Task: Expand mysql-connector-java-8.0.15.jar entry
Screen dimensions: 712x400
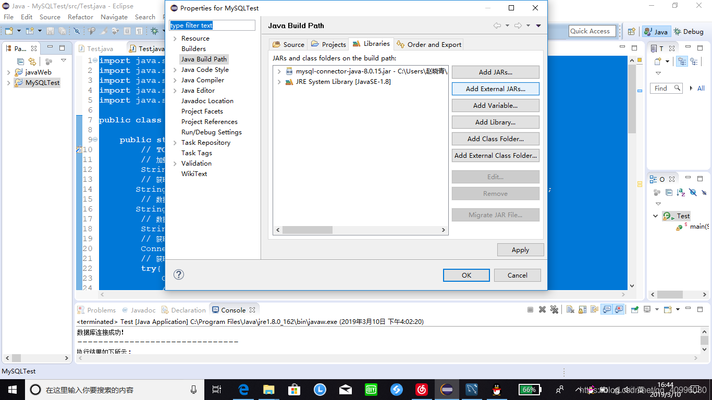Action: [x=279, y=71]
